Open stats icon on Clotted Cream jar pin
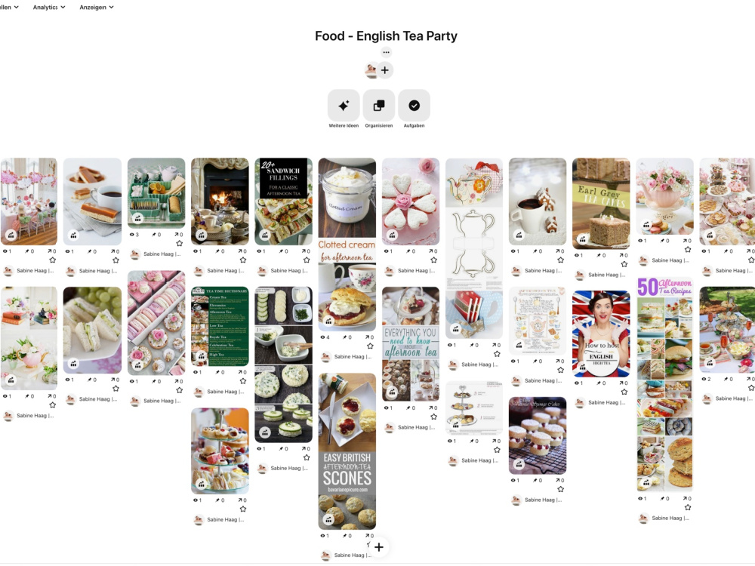 [x=328, y=321]
